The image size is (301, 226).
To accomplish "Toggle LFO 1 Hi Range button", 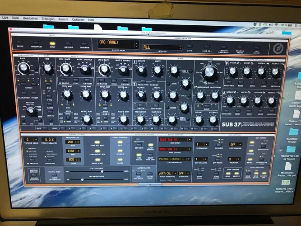I will (63, 80).
